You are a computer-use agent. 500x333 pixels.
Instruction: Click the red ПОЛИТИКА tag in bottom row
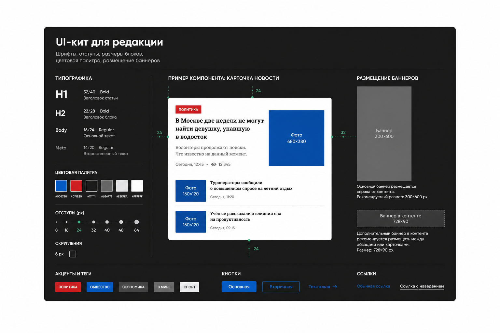coord(68,287)
